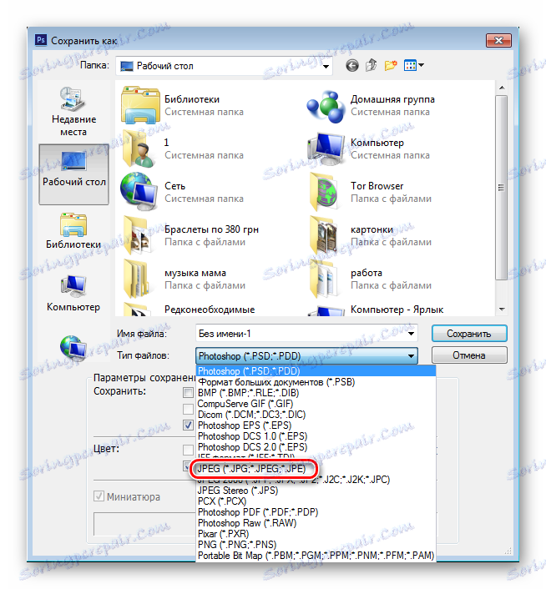
Task: Toggle the second checkbox under Сохранить
Action: [188, 409]
